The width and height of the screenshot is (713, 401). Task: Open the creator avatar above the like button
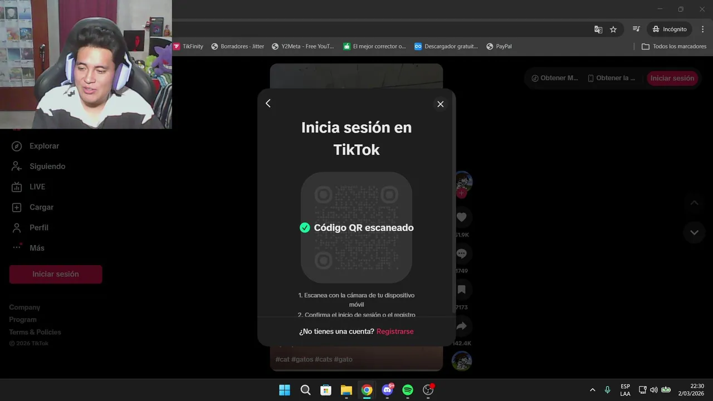click(x=463, y=180)
